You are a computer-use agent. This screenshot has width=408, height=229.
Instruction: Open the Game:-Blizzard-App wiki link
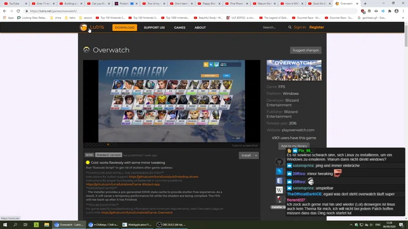point(123,184)
